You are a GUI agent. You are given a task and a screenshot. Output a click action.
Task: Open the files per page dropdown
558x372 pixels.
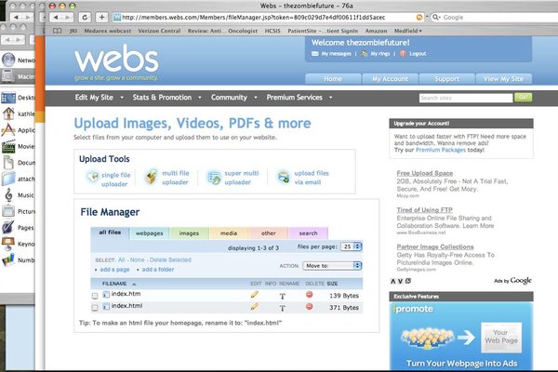352,246
